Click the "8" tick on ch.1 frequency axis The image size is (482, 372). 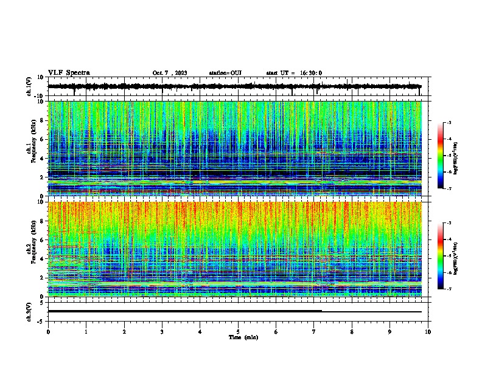[43, 120]
